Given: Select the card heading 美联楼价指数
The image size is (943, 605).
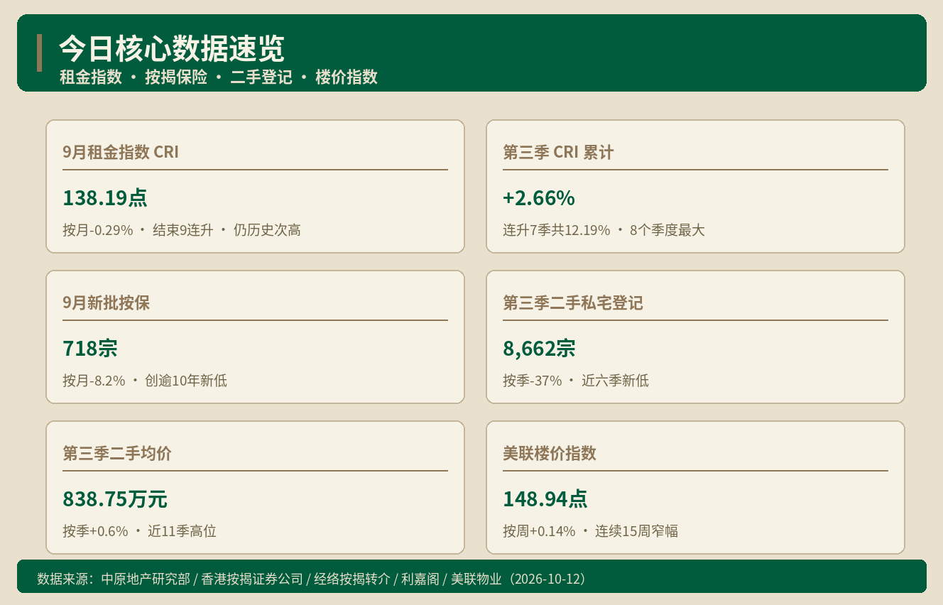Looking at the screenshot, I should 550,453.
